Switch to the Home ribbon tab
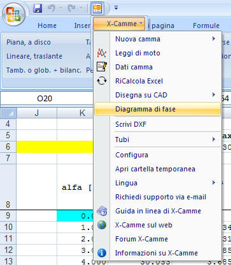231x265 pixels. (47, 25)
